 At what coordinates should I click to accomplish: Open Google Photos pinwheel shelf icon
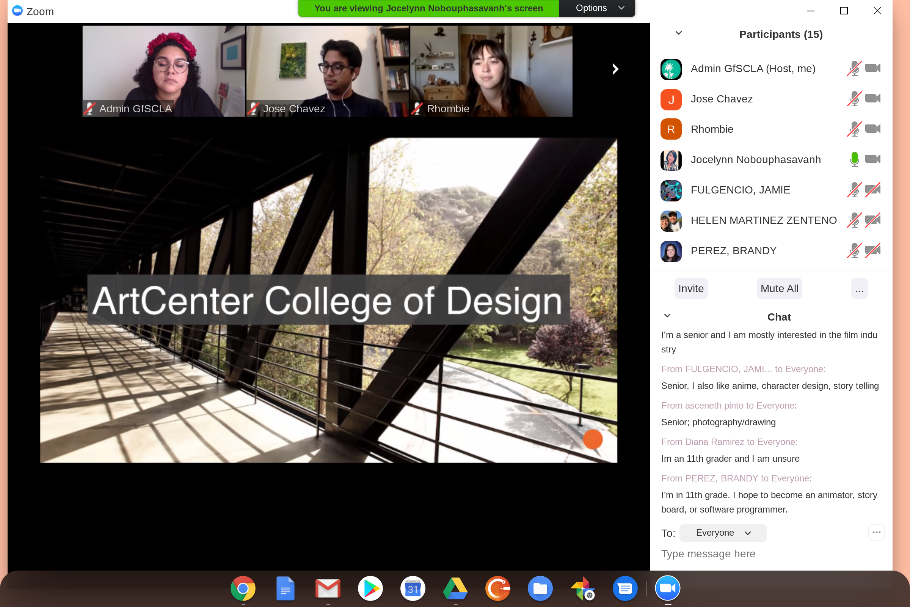point(583,589)
